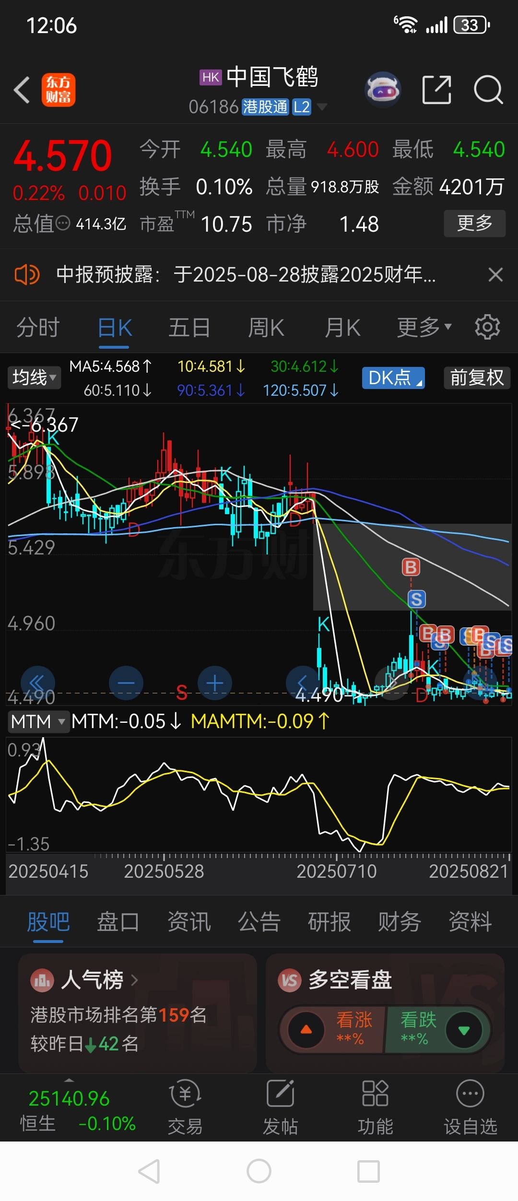This screenshot has height=1201, width=518.
Task: Tap the speaker announcement icon
Action: pyautogui.click(x=27, y=275)
